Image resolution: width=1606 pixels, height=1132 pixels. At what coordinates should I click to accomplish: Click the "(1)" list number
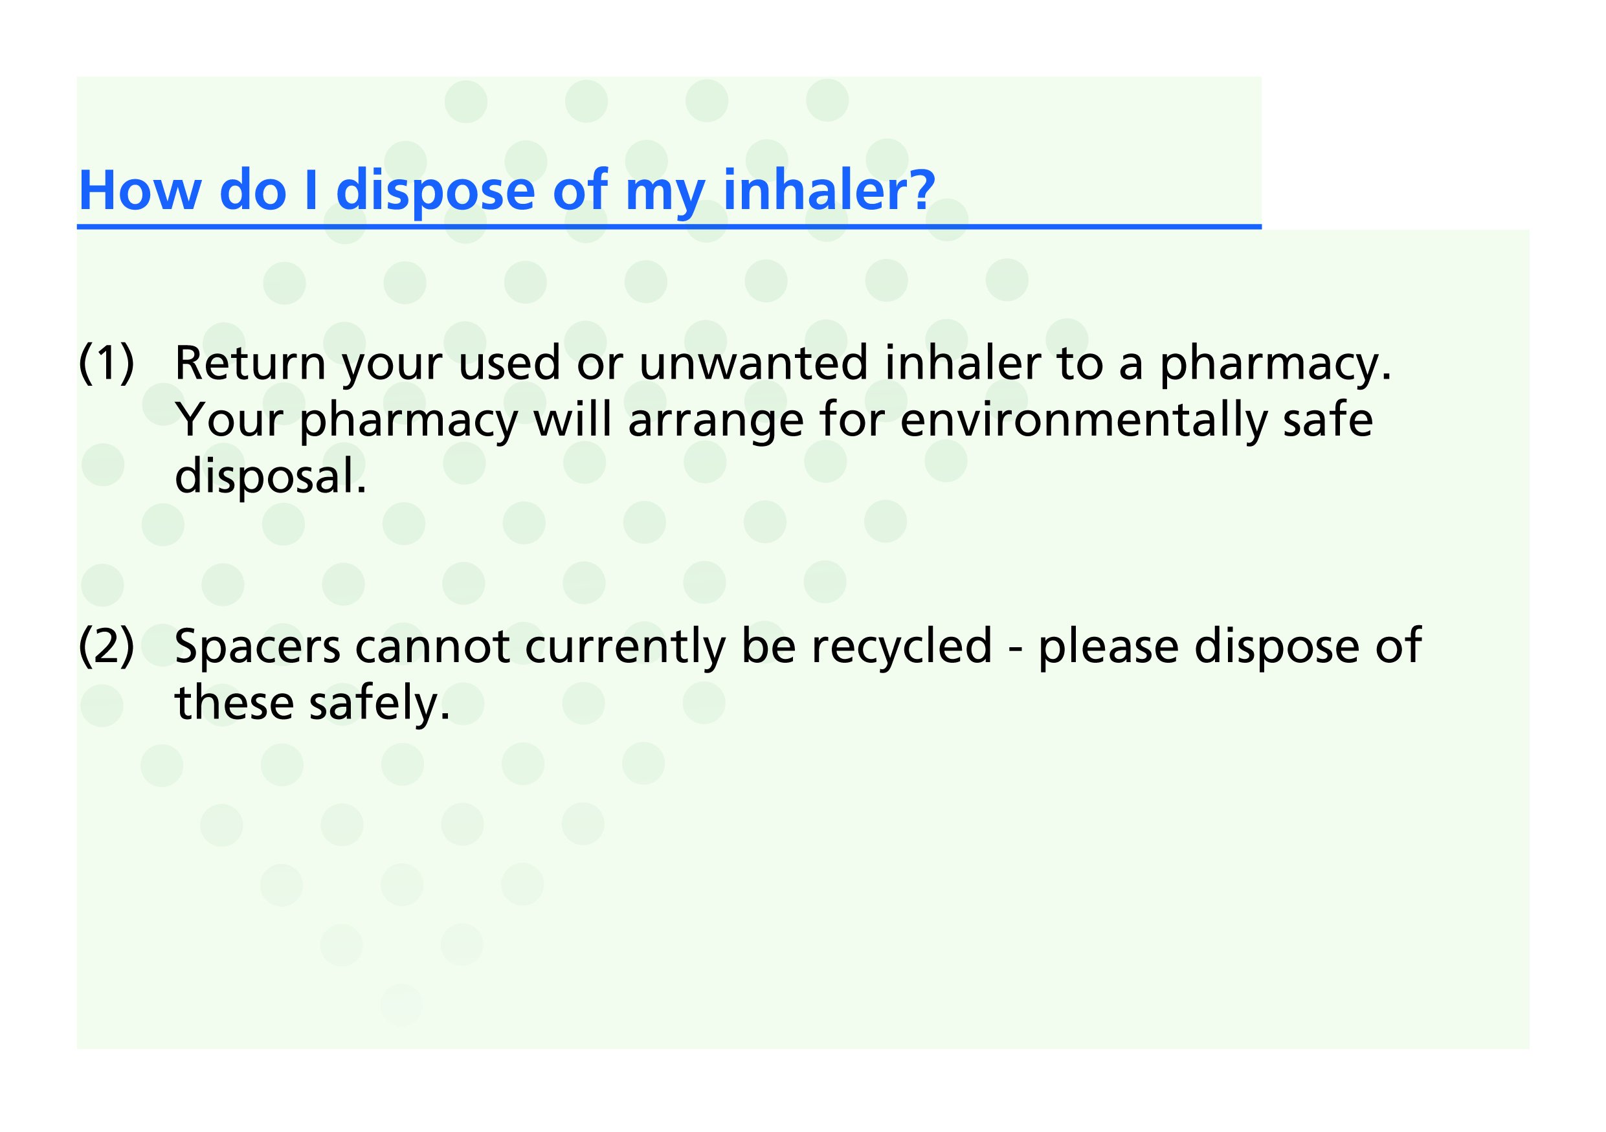click(106, 364)
